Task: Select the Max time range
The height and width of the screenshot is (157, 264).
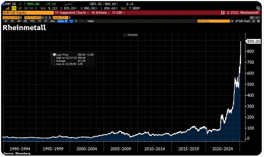Action: point(53,21)
